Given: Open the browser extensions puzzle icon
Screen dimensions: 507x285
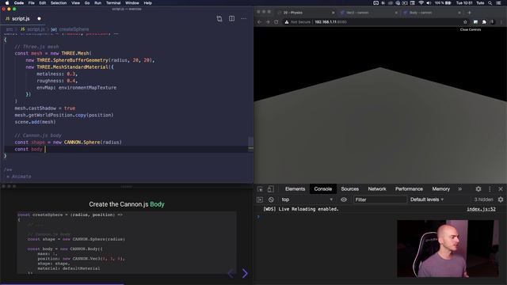Looking at the screenshot, I should [x=484, y=22].
